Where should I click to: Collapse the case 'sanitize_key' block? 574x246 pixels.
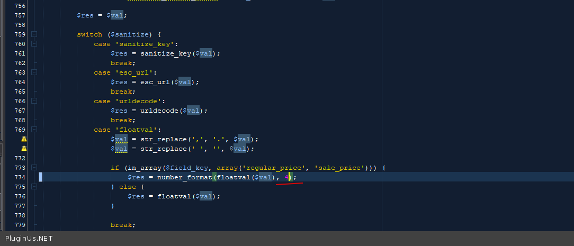tap(34, 44)
